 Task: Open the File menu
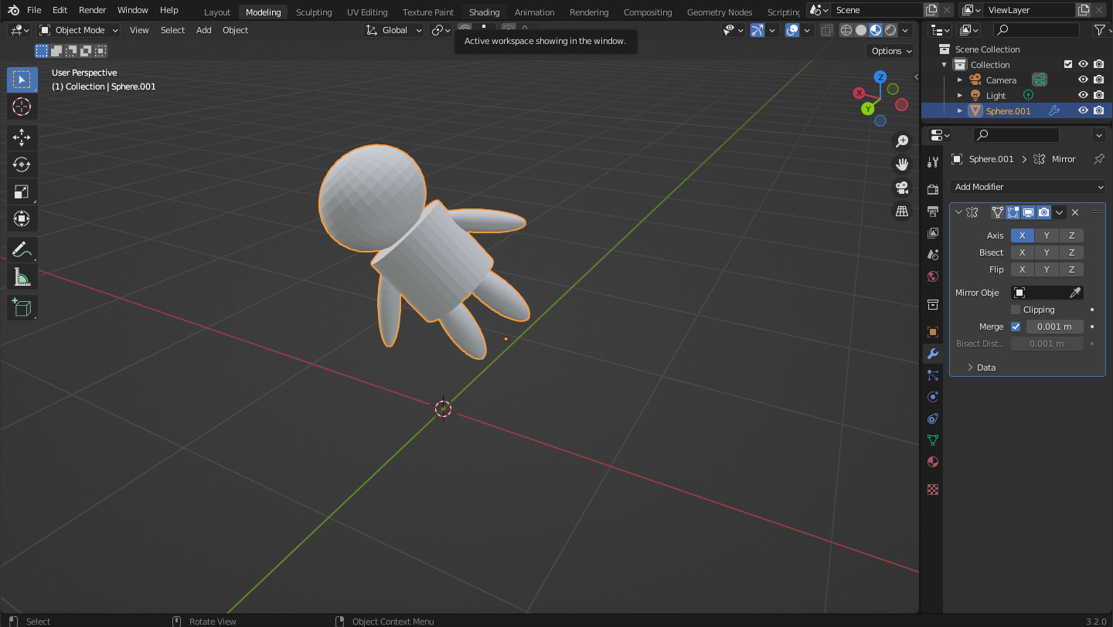coord(34,10)
